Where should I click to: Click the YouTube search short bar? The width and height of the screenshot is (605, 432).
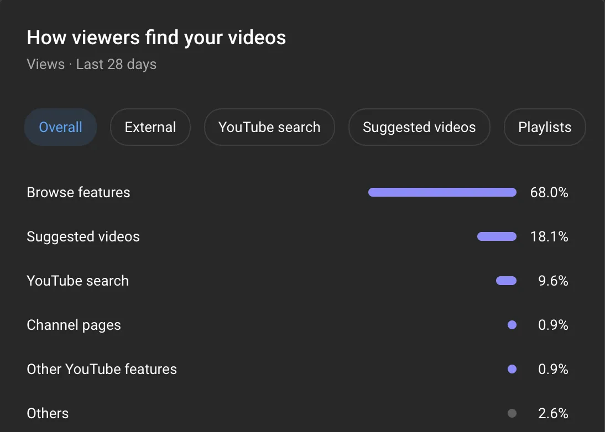[506, 281]
